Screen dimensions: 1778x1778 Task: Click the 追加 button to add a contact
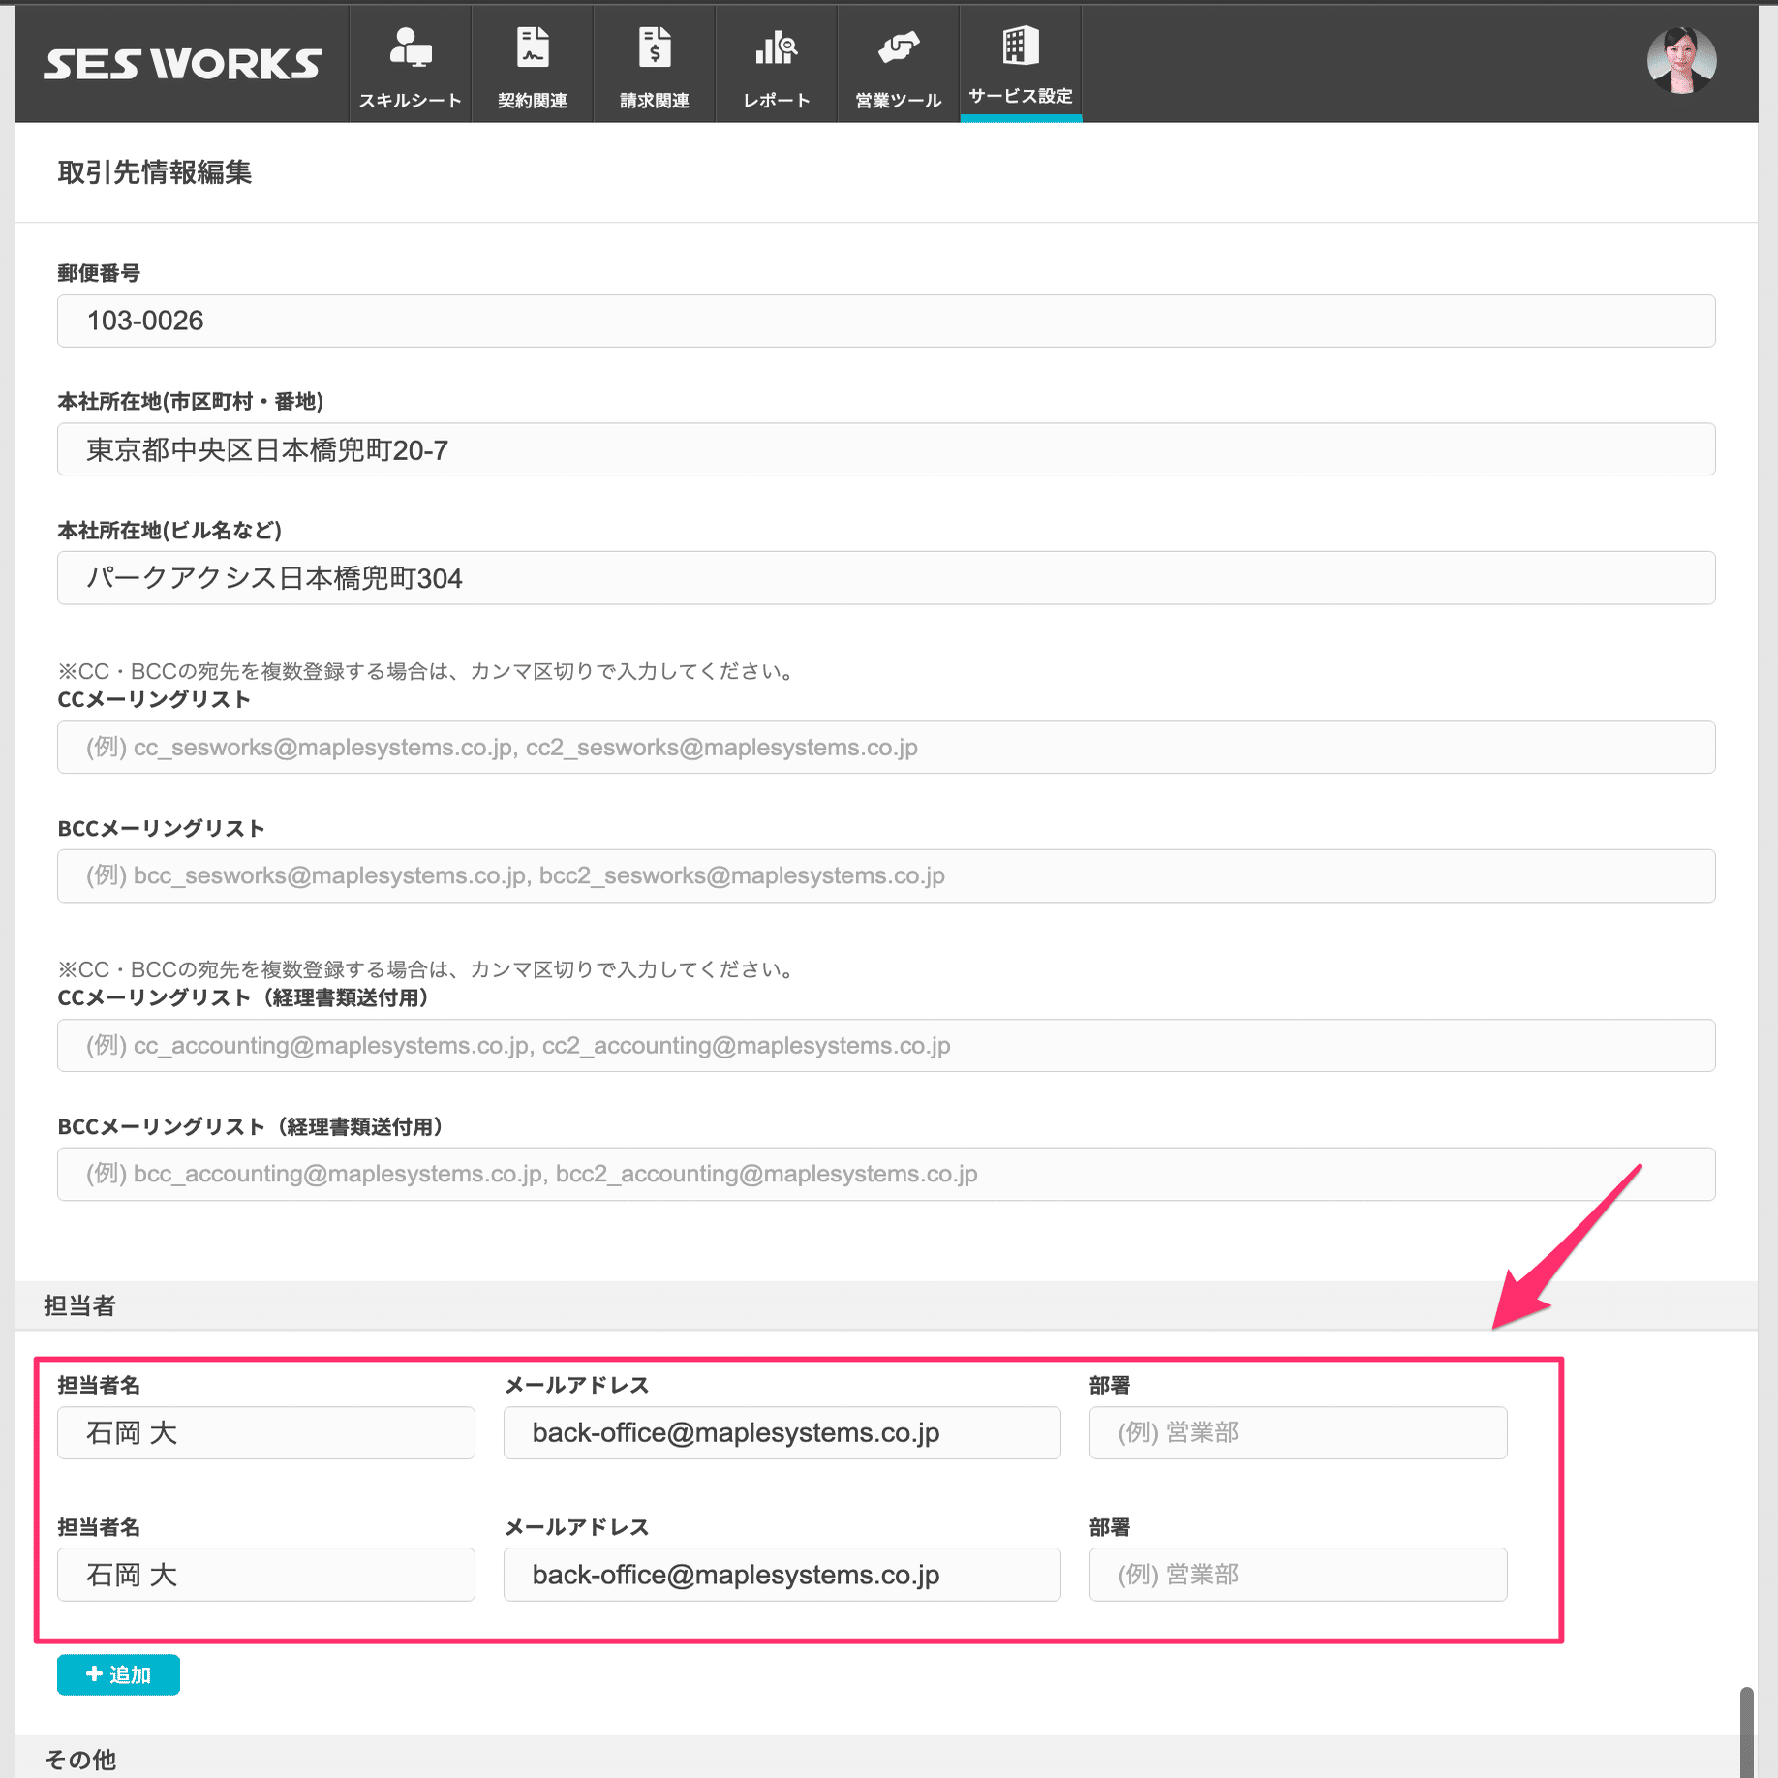click(x=117, y=1673)
